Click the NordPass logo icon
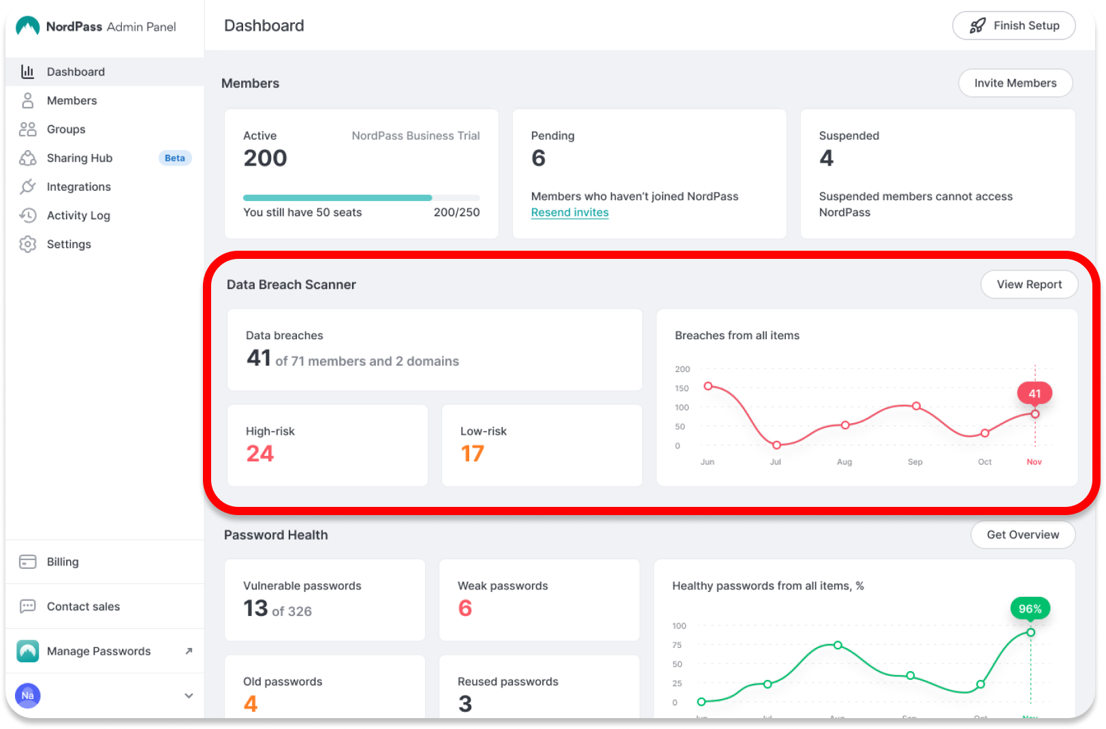Image resolution: width=1106 pixels, height=729 pixels. tap(27, 26)
